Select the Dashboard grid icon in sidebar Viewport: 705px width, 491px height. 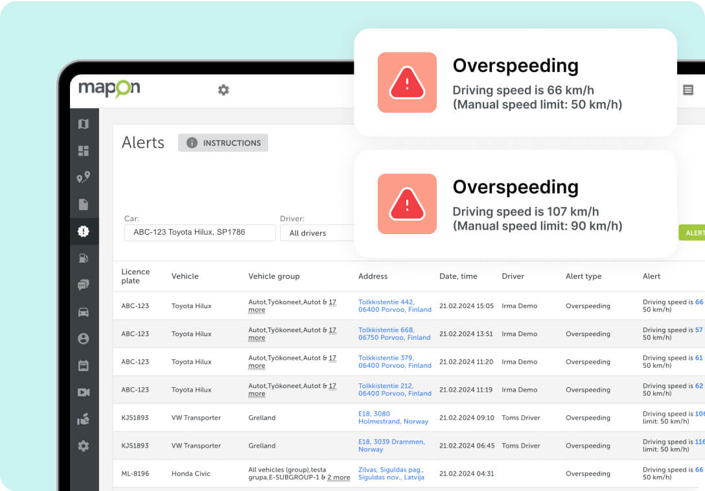coord(83,150)
